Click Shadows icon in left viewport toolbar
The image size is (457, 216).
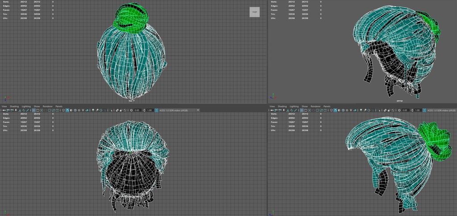(x=87, y=110)
